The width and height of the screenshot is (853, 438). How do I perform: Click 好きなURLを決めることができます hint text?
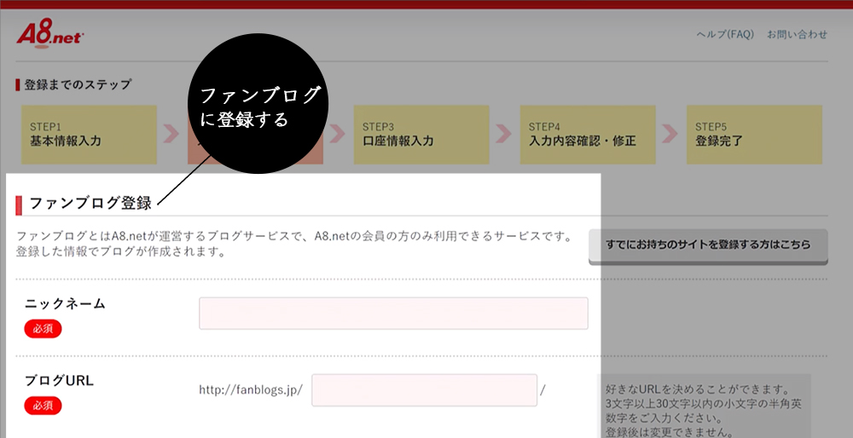[698, 390]
